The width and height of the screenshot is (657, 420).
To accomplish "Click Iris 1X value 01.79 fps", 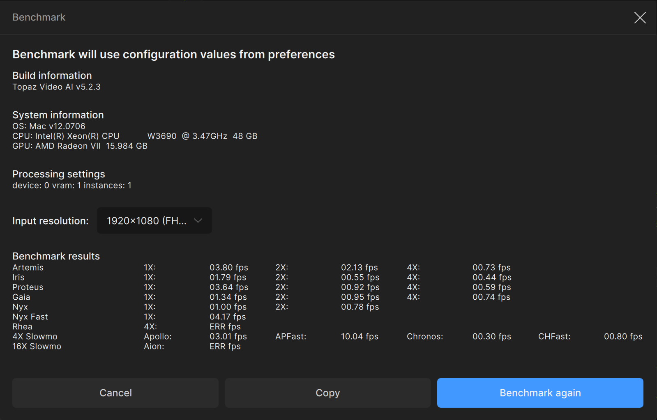I will pyautogui.click(x=228, y=278).
